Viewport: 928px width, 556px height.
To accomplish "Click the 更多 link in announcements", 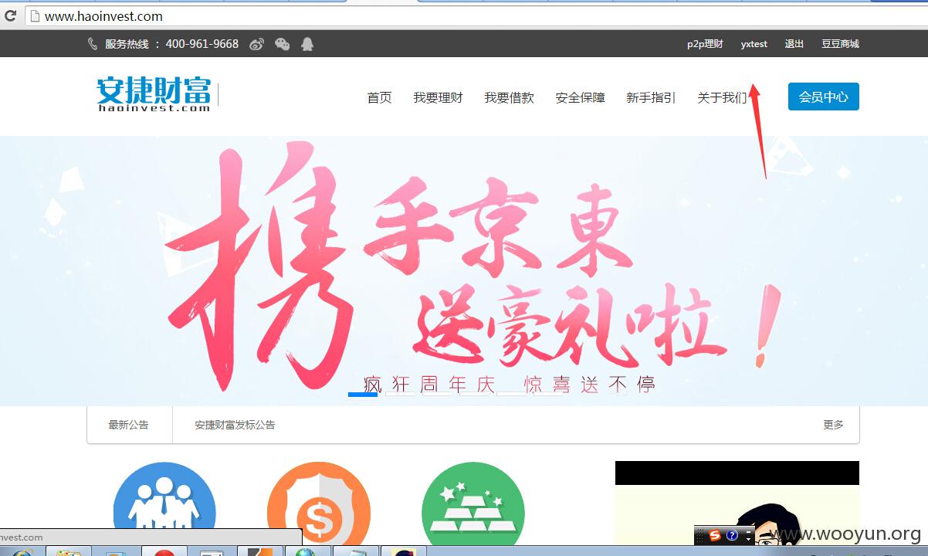I will pyautogui.click(x=833, y=425).
